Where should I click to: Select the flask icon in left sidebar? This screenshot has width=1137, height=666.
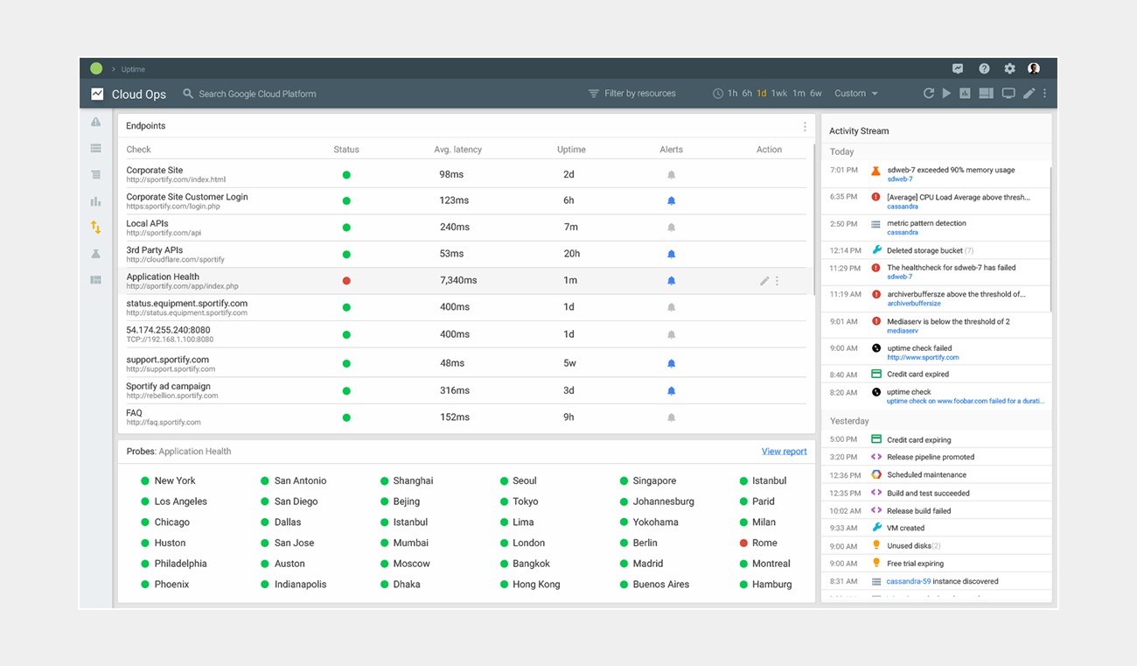pyautogui.click(x=96, y=254)
